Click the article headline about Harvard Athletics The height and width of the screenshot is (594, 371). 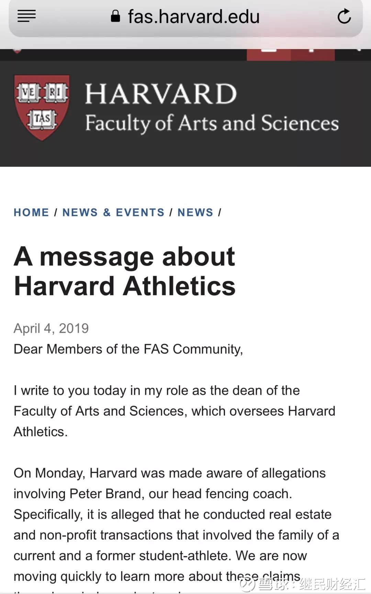coord(125,271)
